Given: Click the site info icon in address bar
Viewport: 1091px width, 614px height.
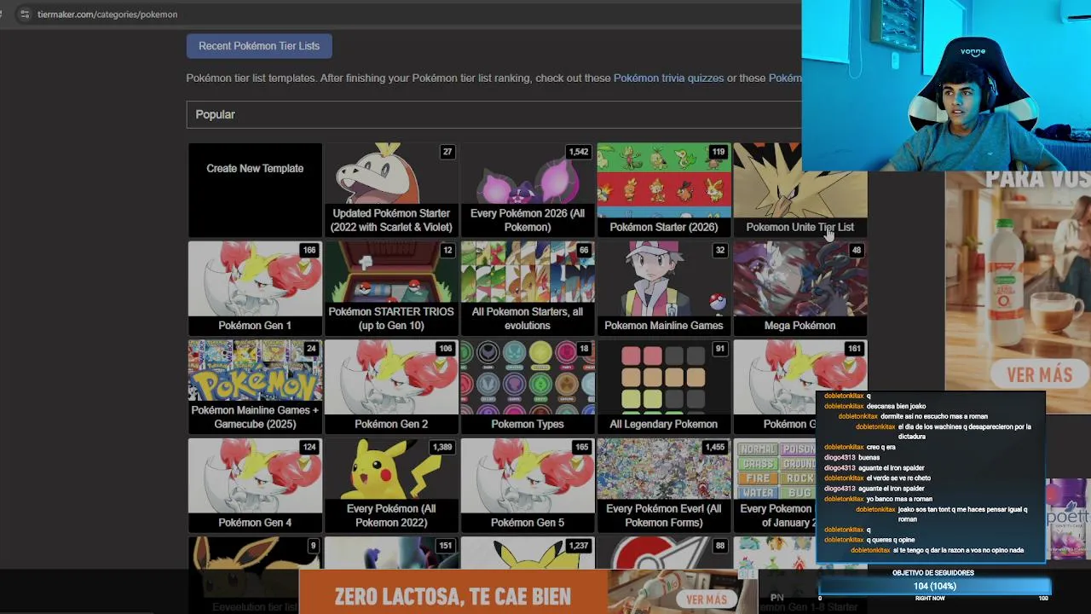Looking at the screenshot, I should [x=24, y=14].
